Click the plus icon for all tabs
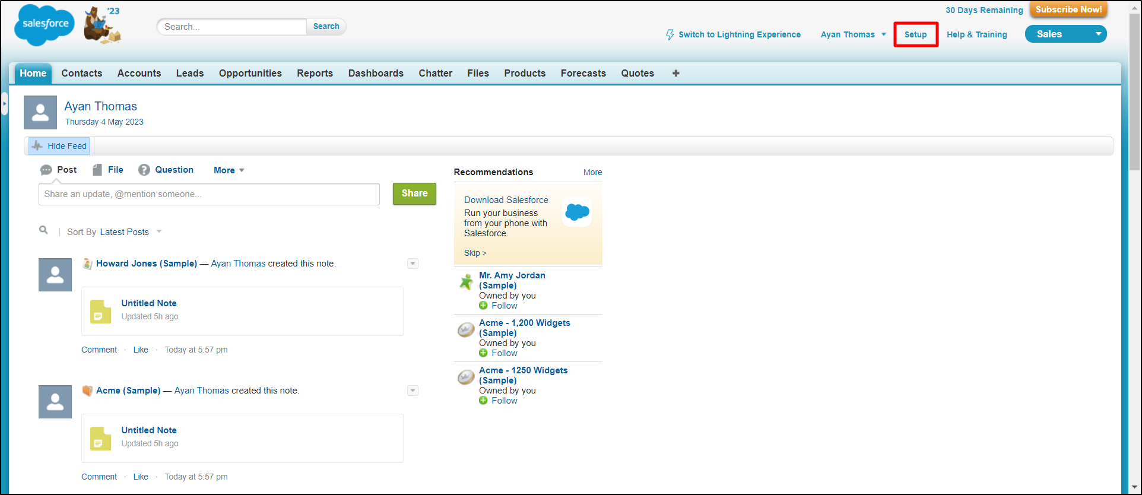The height and width of the screenshot is (495, 1142). click(x=675, y=73)
